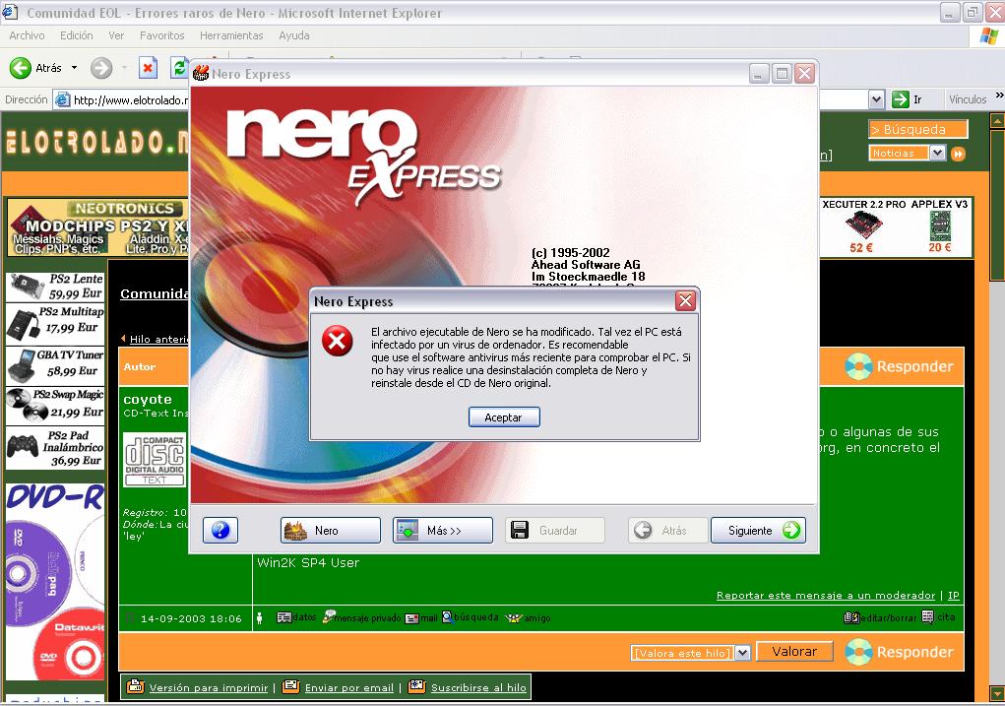The image size is (1005, 706).
Task: Close the Nero Express error dialog
Action: pyautogui.click(x=685, y=300)
